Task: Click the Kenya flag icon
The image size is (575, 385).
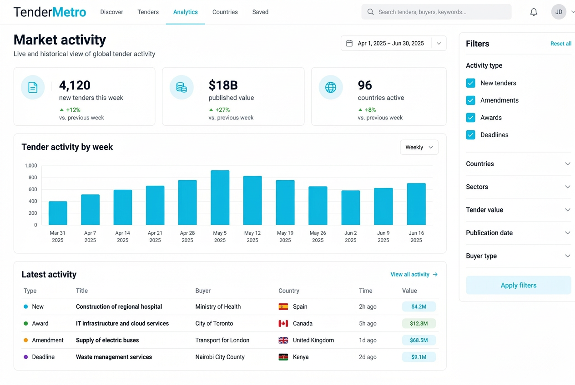Action: click(x=283, y=357)
